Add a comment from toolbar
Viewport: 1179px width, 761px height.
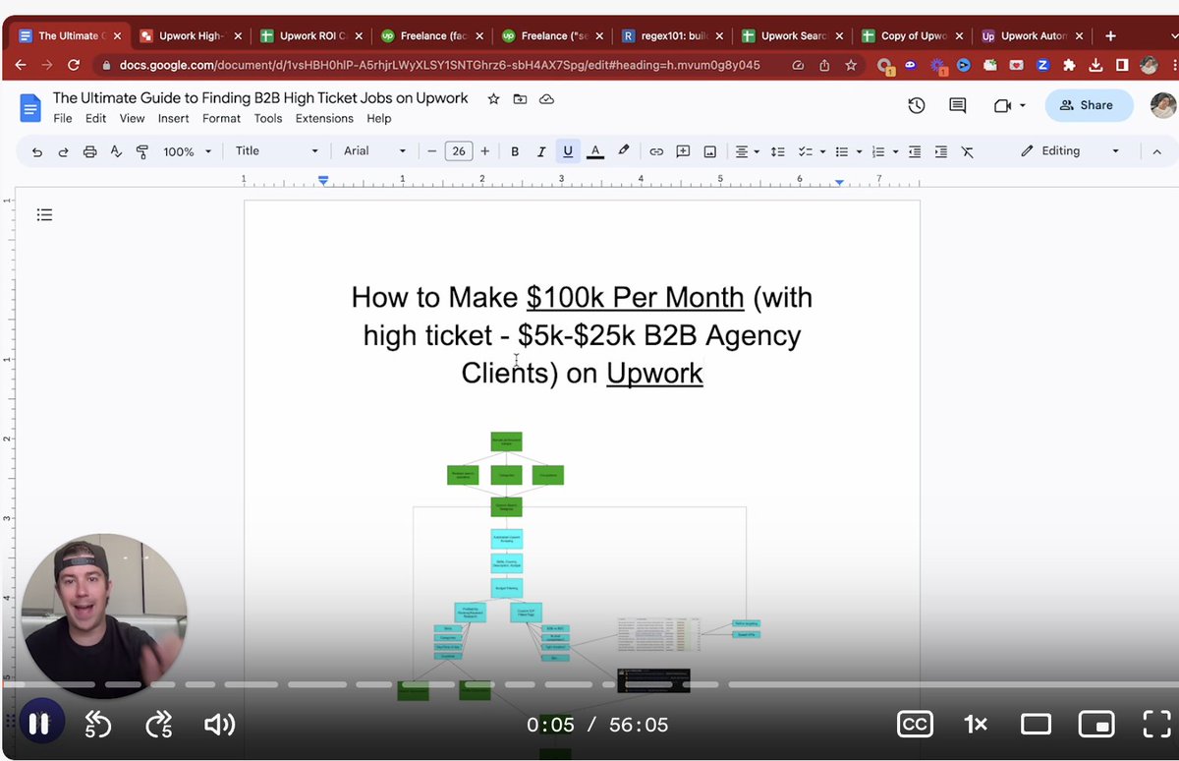[683, 151]
